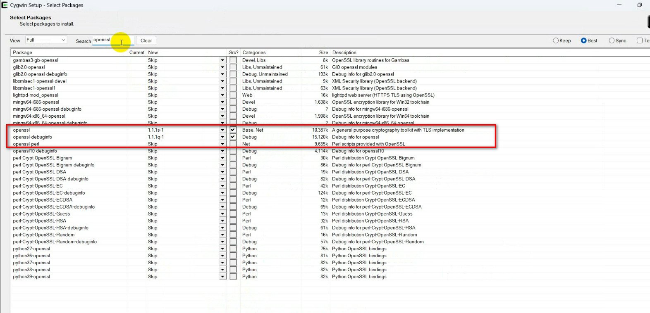The image size is (650, 313).
Task: Select the python38-openssl package name
Action: pyautogui.click(x=31, y=270)
